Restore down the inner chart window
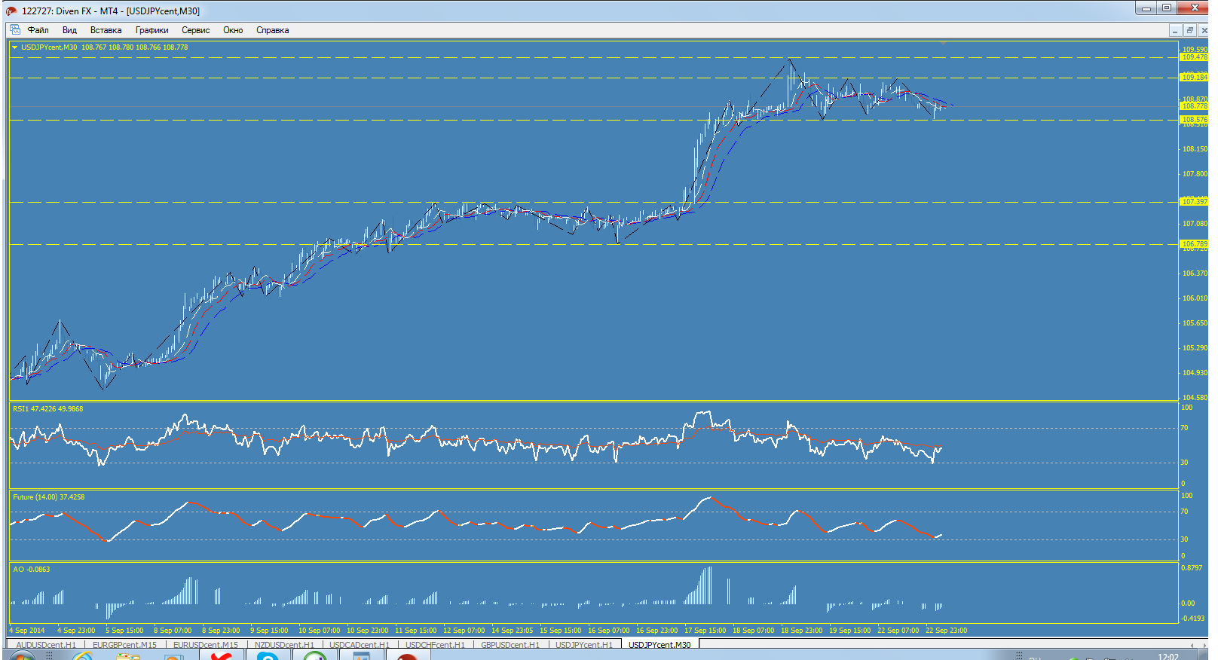This screenshot has width=1218, height=660. 1189,30
